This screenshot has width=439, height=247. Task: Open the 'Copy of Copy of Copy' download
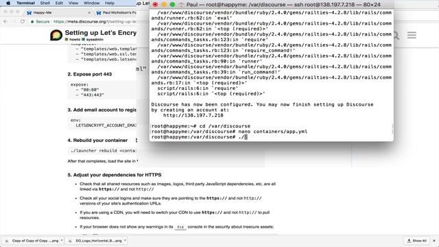click(32, 241)
